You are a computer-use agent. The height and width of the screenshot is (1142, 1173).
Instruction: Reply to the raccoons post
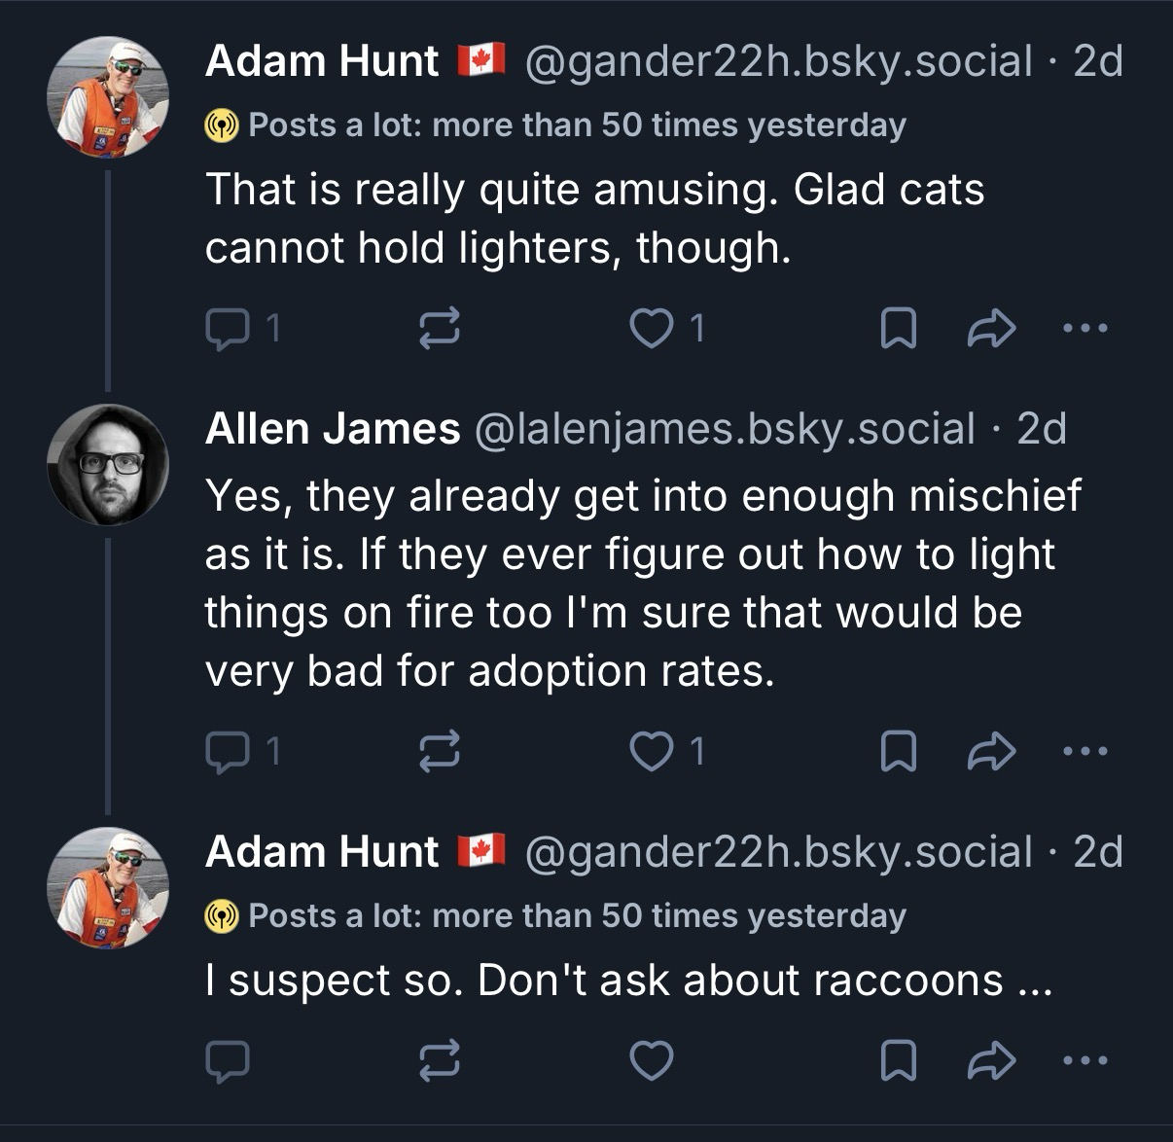point(228,1060)
